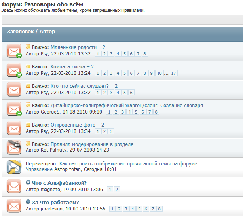243x218 pixels.
Task: Open thread Маленькие радости – 2
Action: pyautogui.click(x=78, y=47)
